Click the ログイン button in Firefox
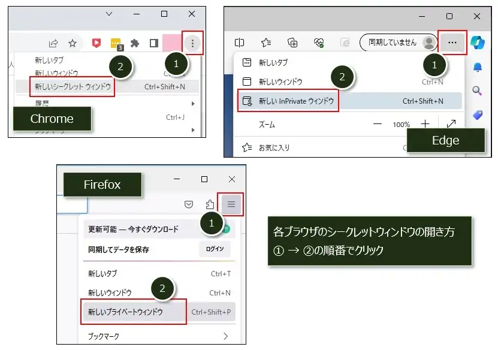Image resolution: width=498 pixels, height=350 pixels. [215, 249]
